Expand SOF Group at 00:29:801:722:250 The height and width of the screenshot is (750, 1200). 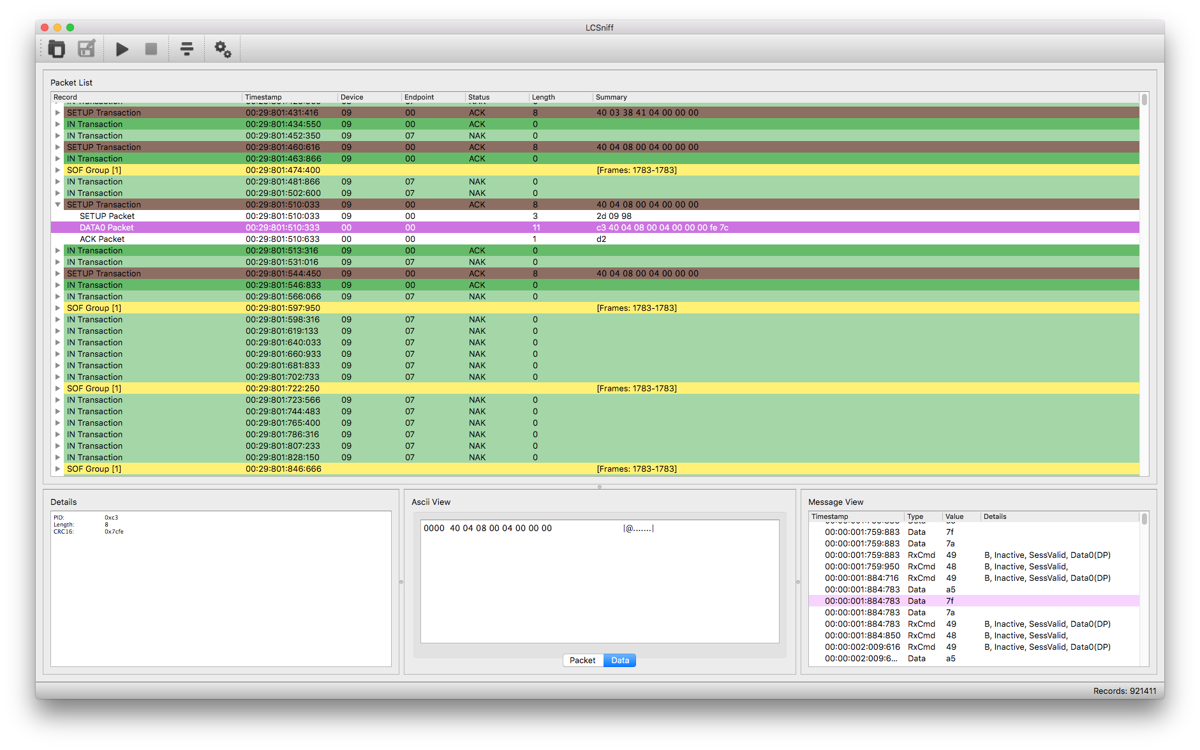point(58,389)
